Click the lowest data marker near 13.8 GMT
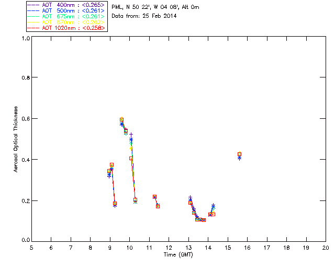The height and width of the screenshot is (268, 335). [204, 220]
